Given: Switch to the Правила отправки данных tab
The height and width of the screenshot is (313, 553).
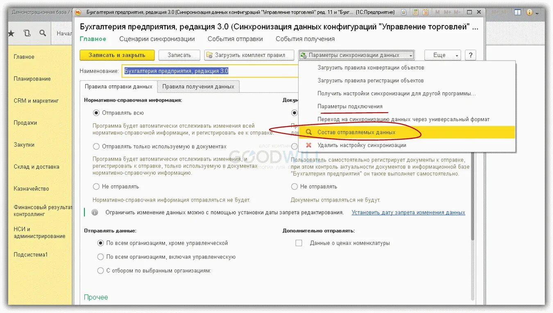Looking at the screenshot, I should pyautogui.click(x=118, y=86).
